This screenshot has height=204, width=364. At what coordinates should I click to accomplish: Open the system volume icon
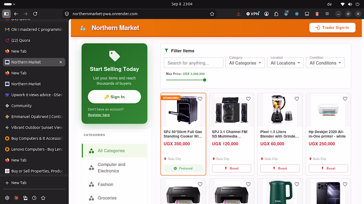pyautogui.click(x=350, y=4)
